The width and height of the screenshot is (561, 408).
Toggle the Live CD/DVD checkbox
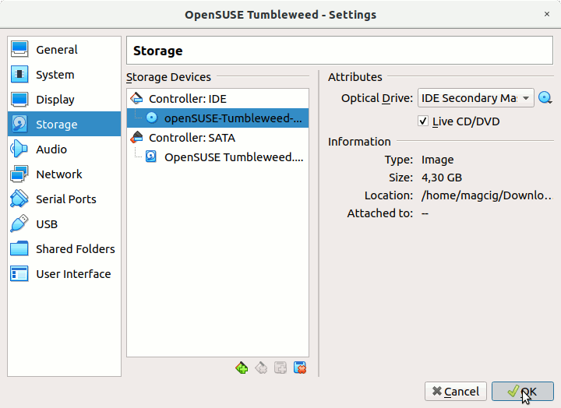pos(423,121)
